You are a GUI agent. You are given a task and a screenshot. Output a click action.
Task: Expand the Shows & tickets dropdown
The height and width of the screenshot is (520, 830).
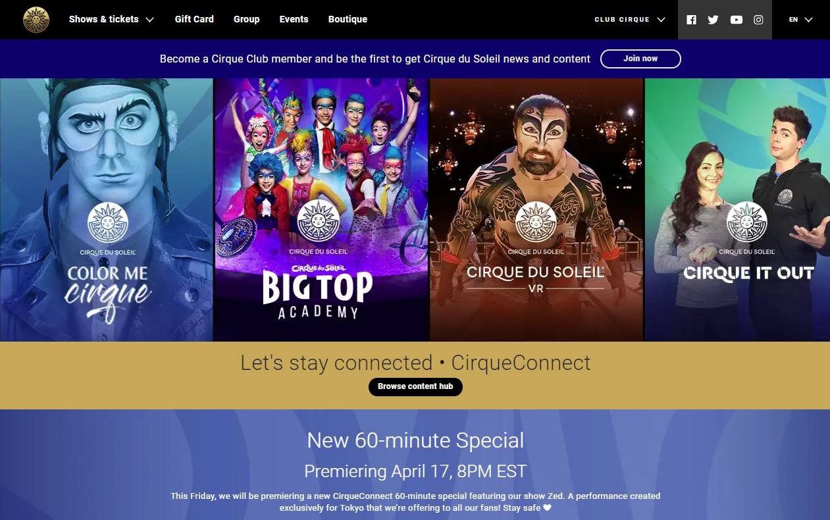[111, 20]
